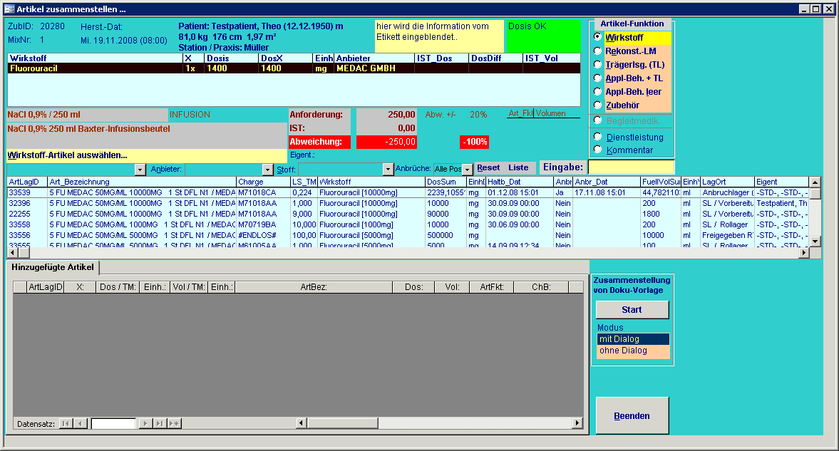Select the Wirkstoff article function
Image resolution: width=839 pixels, height=451 pixels.
point(597,37)
